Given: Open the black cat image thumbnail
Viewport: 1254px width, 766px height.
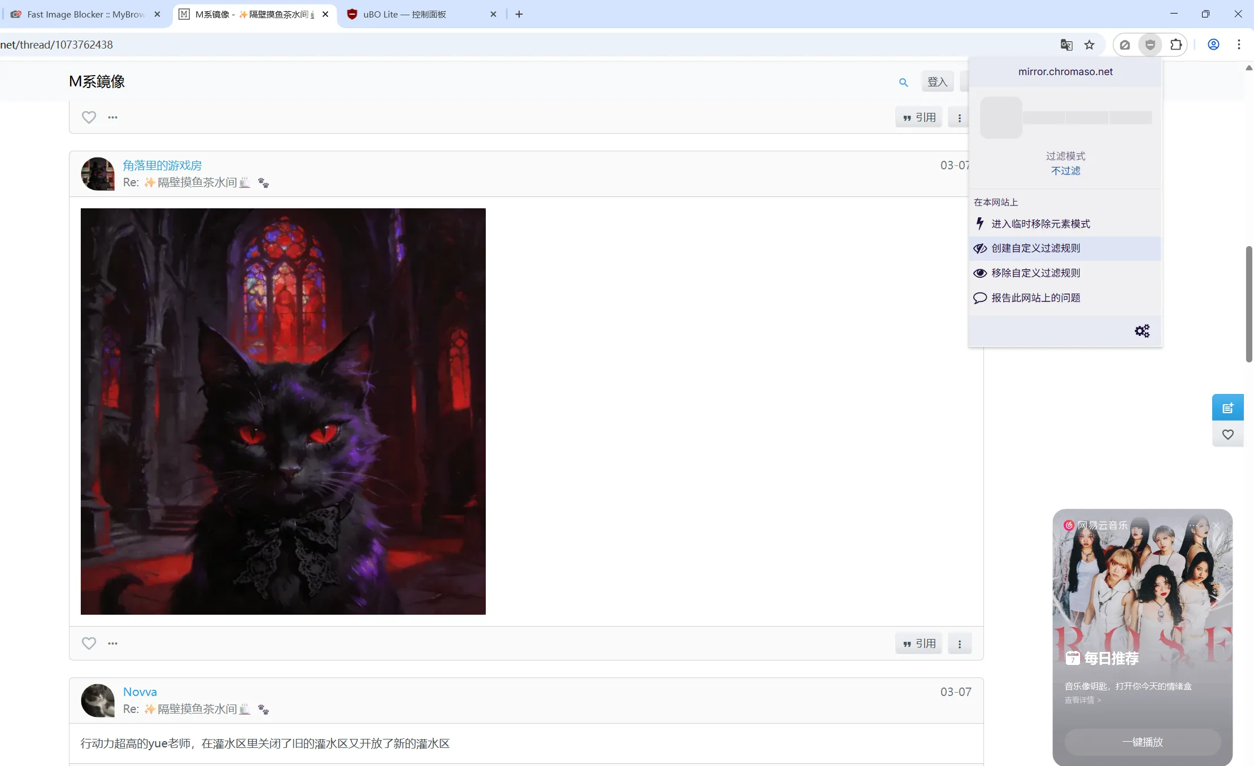Looking at the screenshot, I should tap(283, 411).
